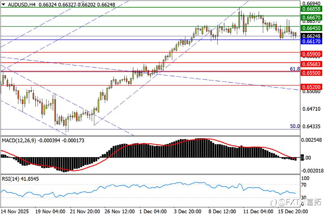This screenshot has height=216, width=325.
Task: Click the OHLC values 0.66324 0.66327 0.66202 0.66248
Action: coord(77,4)
